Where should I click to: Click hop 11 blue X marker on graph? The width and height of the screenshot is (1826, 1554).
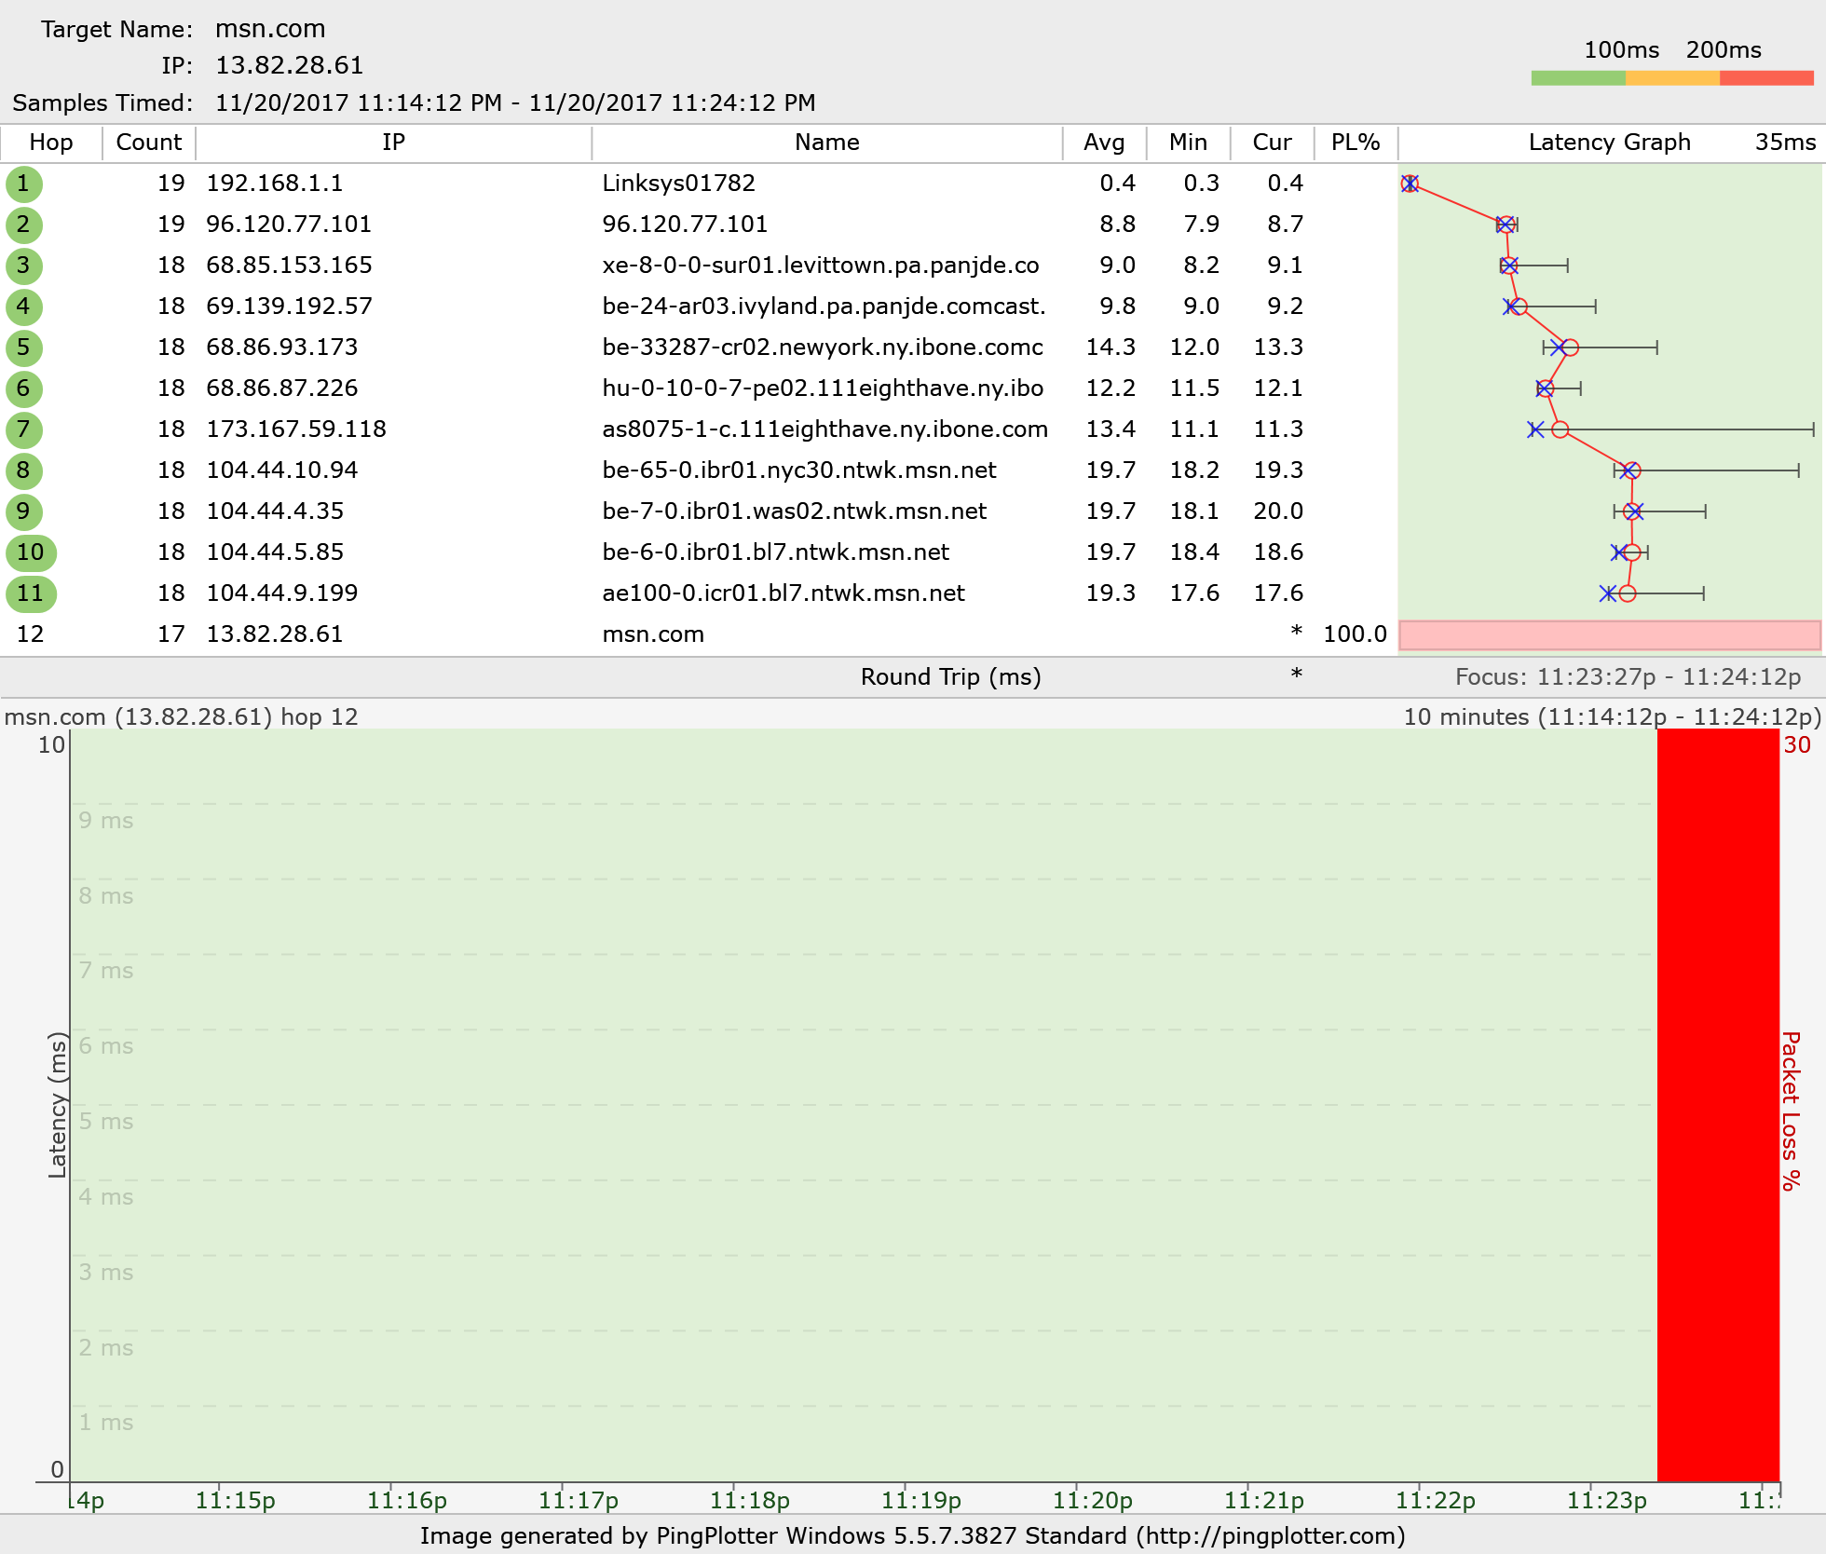1608,593
